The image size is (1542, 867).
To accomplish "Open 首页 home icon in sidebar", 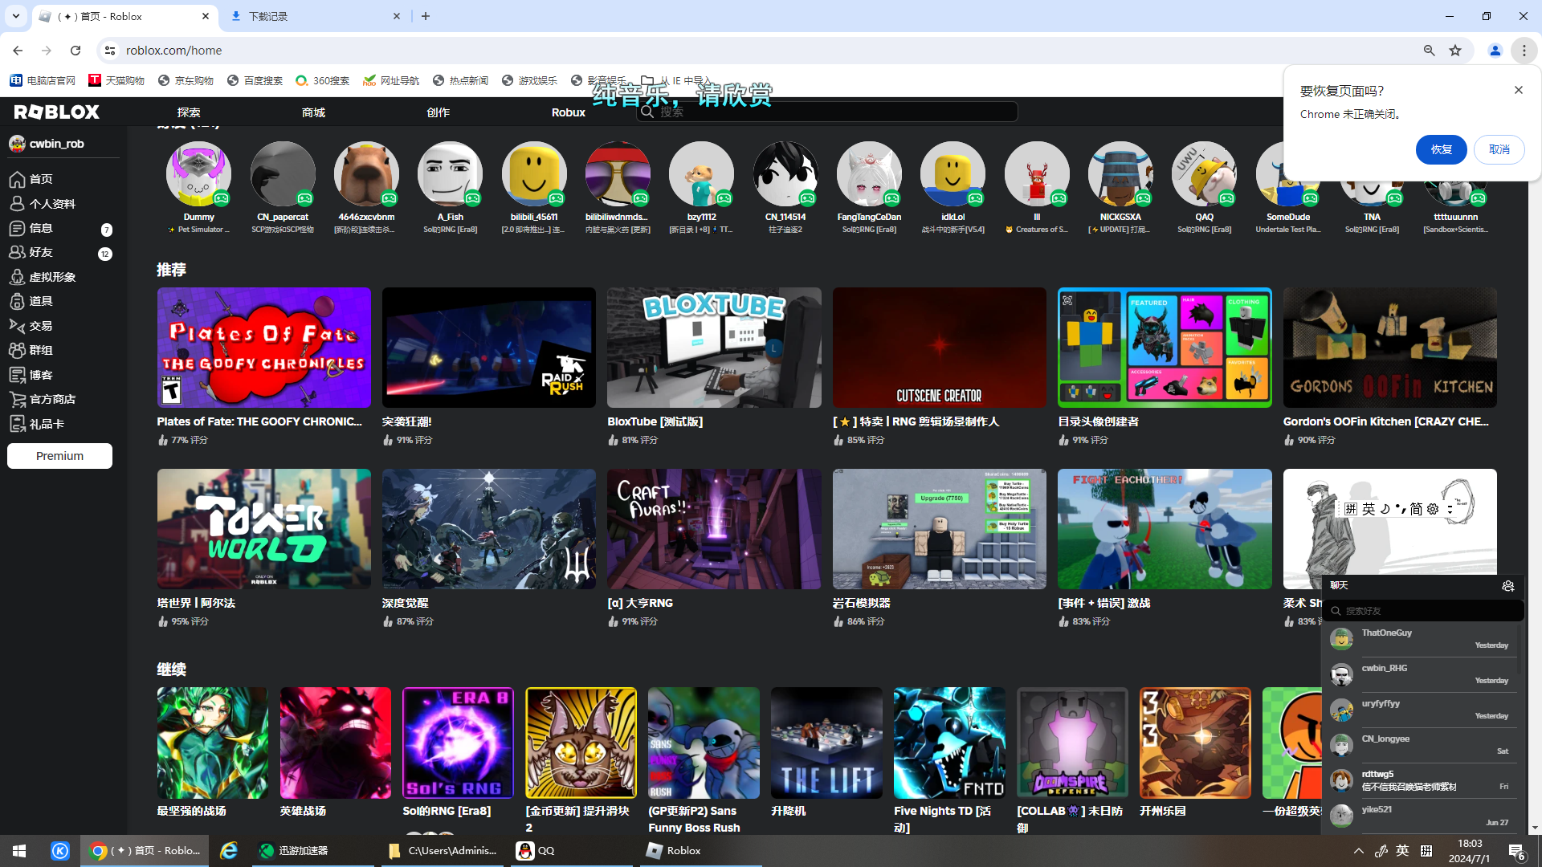I will [x=17, y=179].
